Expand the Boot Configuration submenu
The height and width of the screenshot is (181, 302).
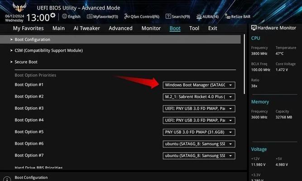120,39
